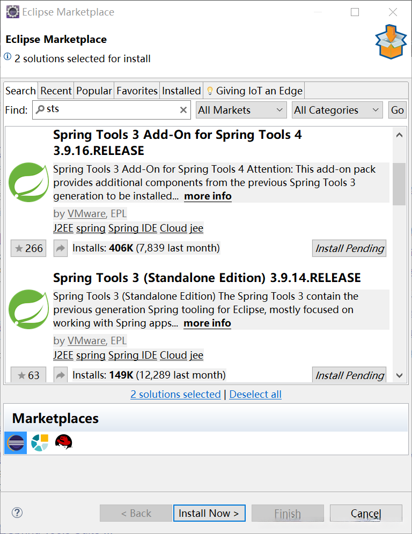This screenshot has width=412, height=534.
Task: Choose the Red Hat marketplace catalog icon
Action: click(x=63, y=442)
